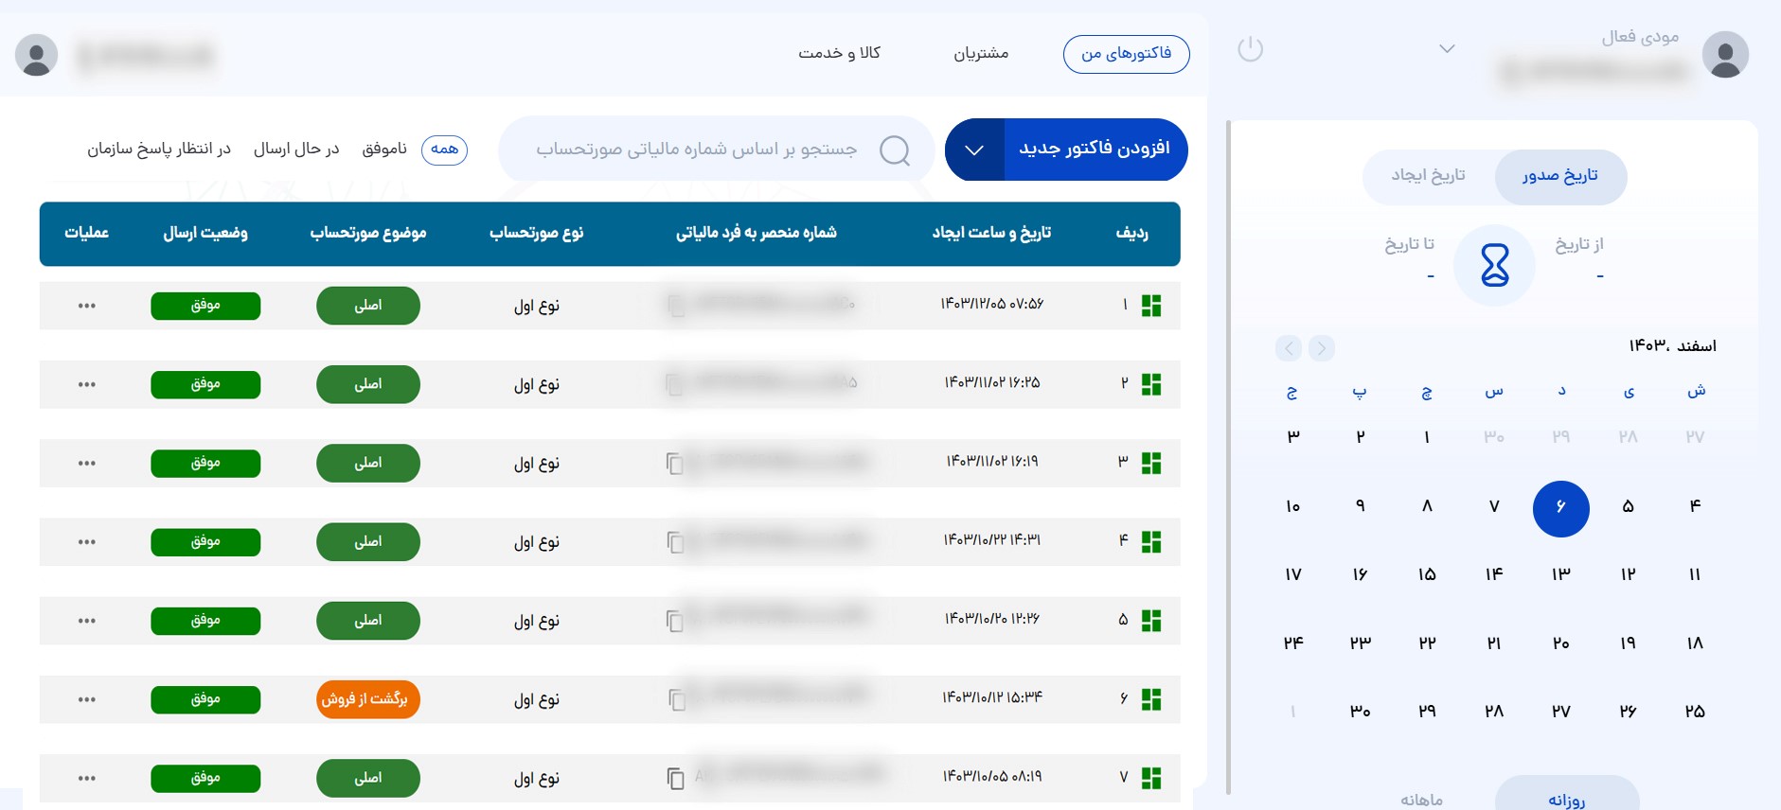Select day ۱۵ on the calendar
The image size is (1781, 810).
[1427, 574]
